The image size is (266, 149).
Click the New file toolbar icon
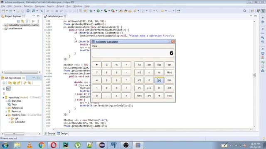(3, 11)
